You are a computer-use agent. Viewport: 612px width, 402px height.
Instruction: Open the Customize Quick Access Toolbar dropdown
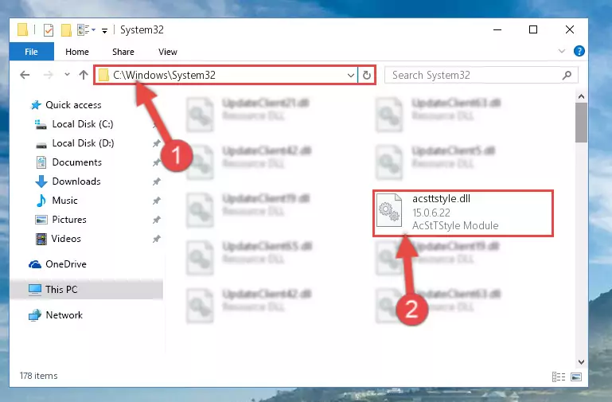(x=104, y=30)
